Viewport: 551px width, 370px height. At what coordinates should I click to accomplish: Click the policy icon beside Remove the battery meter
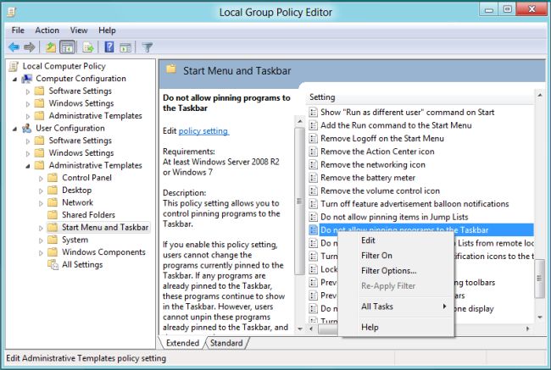pos(313,178)
